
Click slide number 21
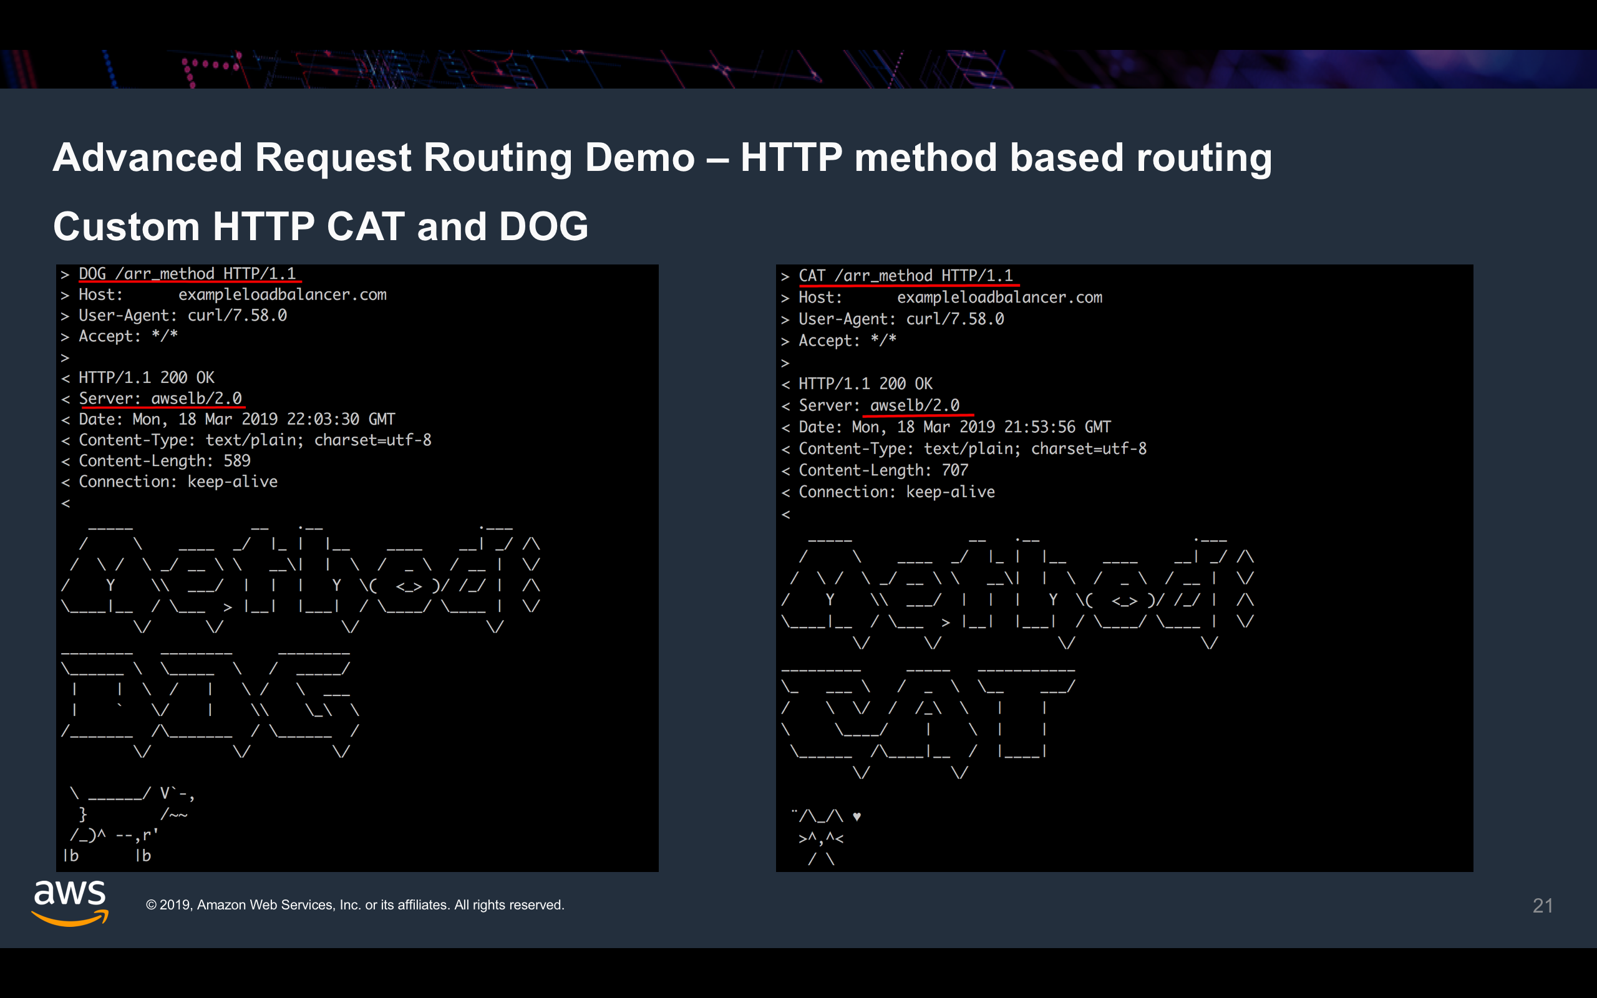(x=1541, y=905)
